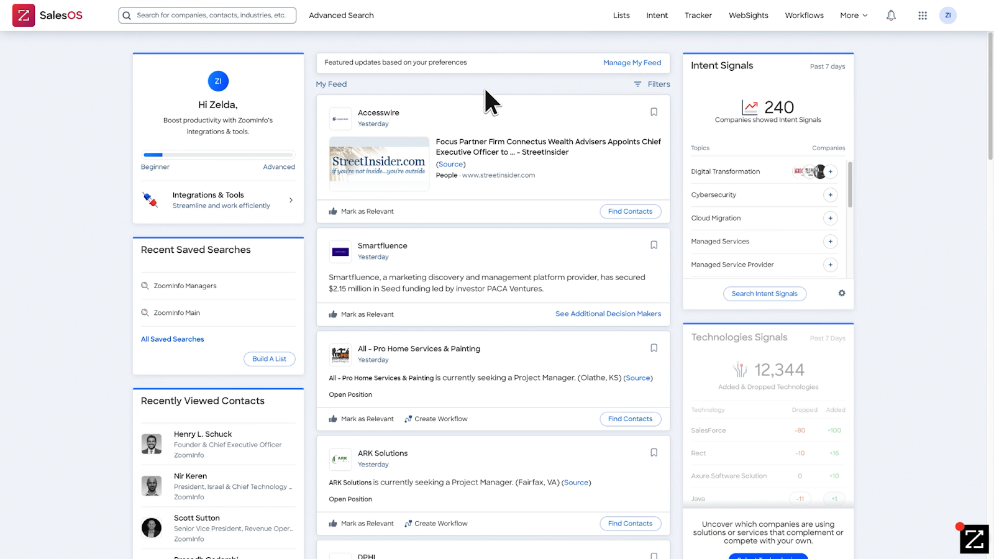Click Find Contacts for ARK Solutions
This screenshot has height=559, width=994.
tap(630, 524)
